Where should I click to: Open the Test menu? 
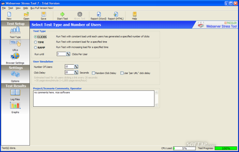tap(11, 8)
